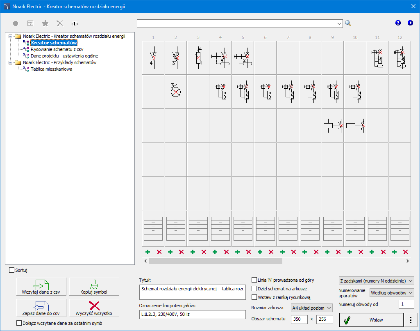420x331 pixels.
Task: Select the relay symbol in column 9
Action: (x=332, y=125)
